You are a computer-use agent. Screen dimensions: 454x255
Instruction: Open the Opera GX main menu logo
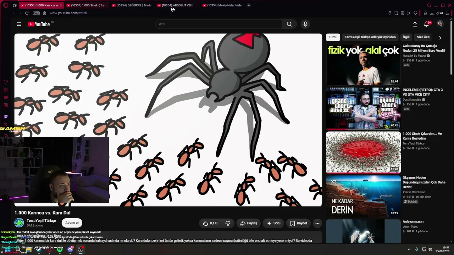(x=6, y=5)
